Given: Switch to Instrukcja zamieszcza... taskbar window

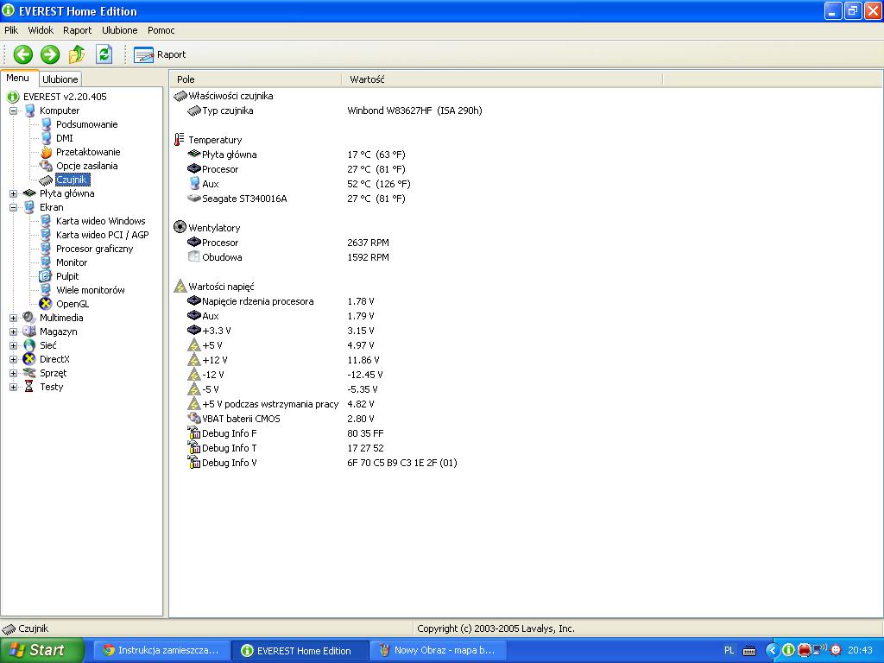Looking at the screenshot, I should pyautogui.click(x=161, y=651).
